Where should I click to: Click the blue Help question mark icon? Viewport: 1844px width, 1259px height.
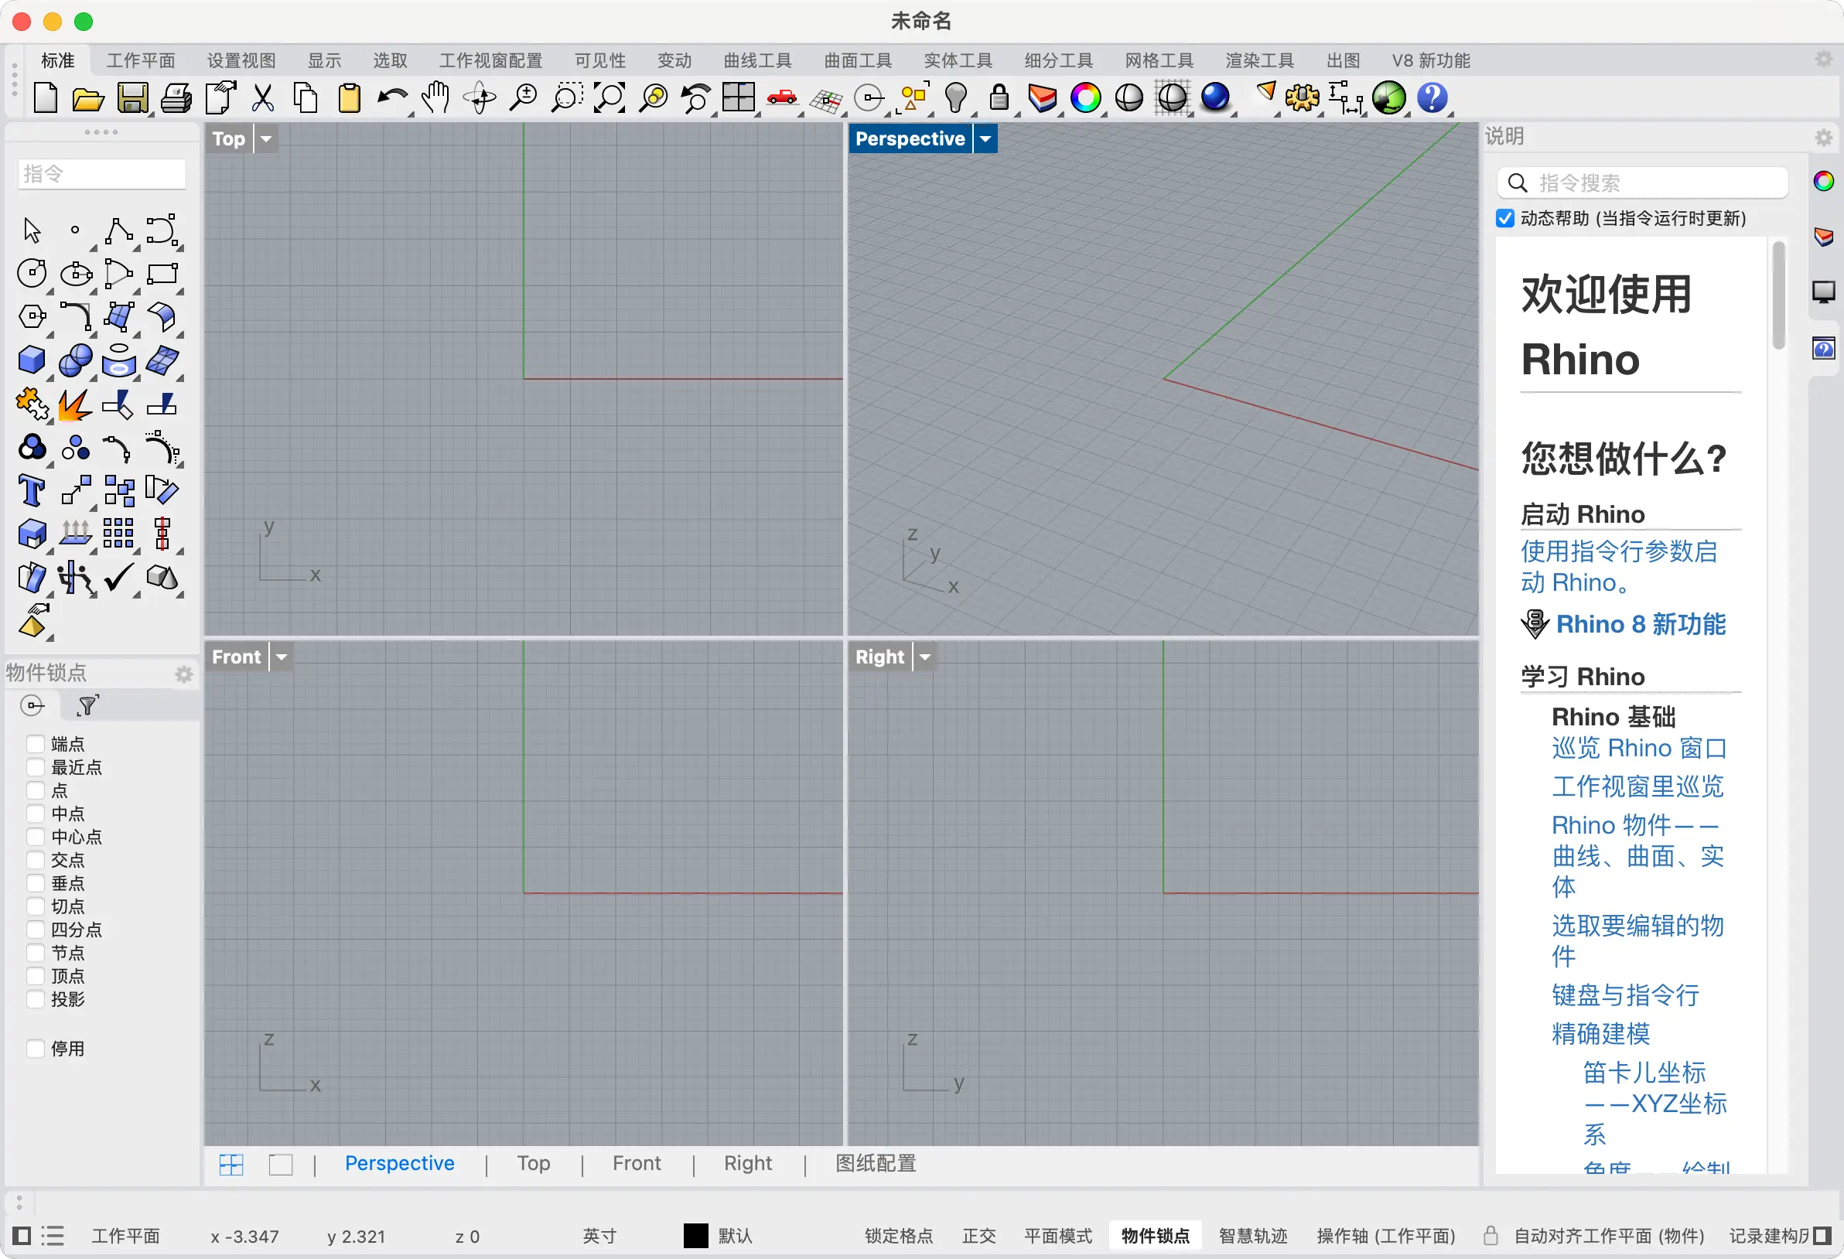[1433, 98]
